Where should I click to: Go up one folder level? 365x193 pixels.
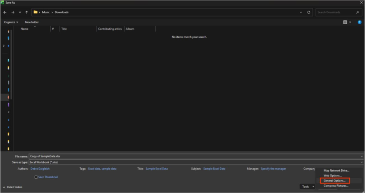[x=27, y=12]
